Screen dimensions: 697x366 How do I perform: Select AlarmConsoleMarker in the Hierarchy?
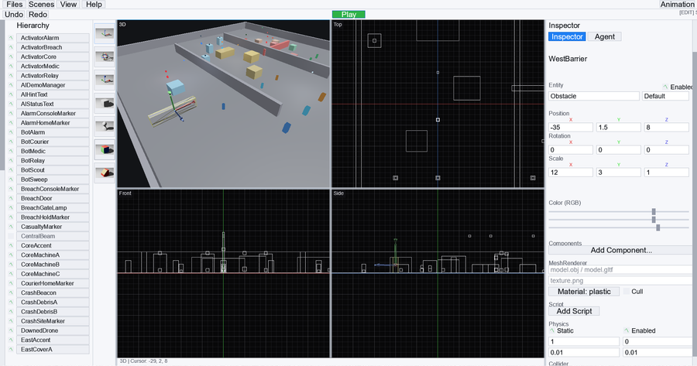53,113
